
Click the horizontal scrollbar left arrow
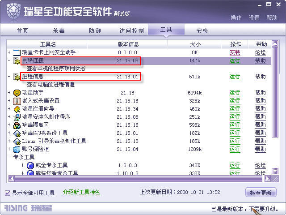[x=11, y=178]
